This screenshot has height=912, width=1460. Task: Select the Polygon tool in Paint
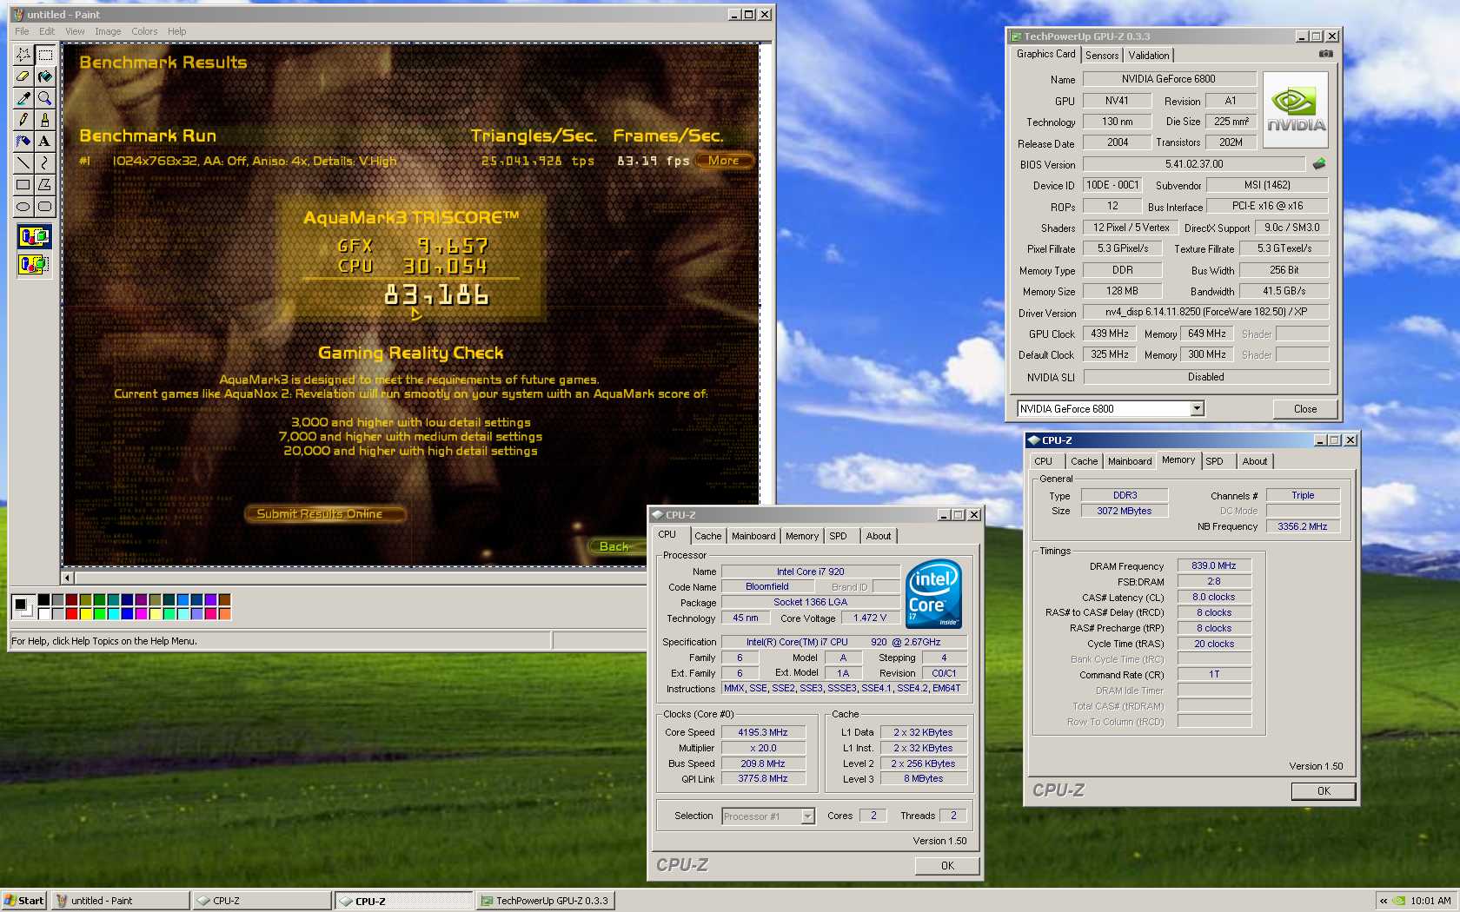point(45,185)
